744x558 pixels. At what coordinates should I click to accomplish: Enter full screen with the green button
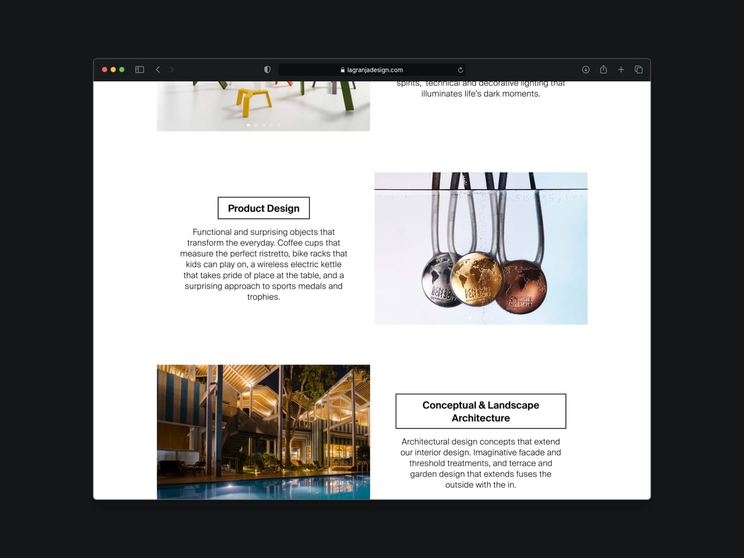tap(122, 70)
